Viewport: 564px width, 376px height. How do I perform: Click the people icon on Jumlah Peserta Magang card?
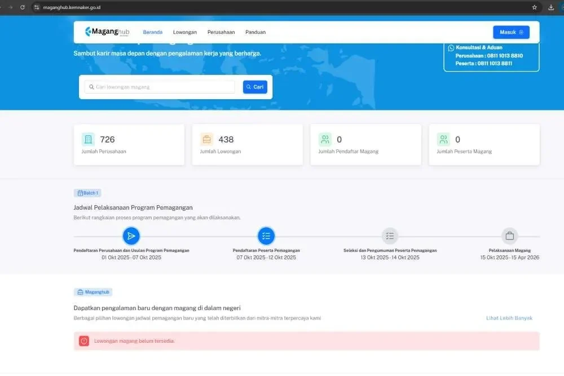pyautogui.click(x=444, y=139)
